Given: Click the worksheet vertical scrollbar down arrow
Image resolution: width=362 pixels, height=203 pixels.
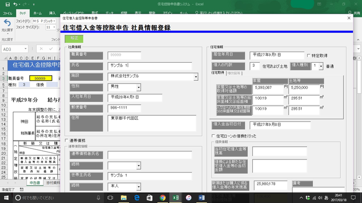Looking at the screenshot, I should coord(359,177).
